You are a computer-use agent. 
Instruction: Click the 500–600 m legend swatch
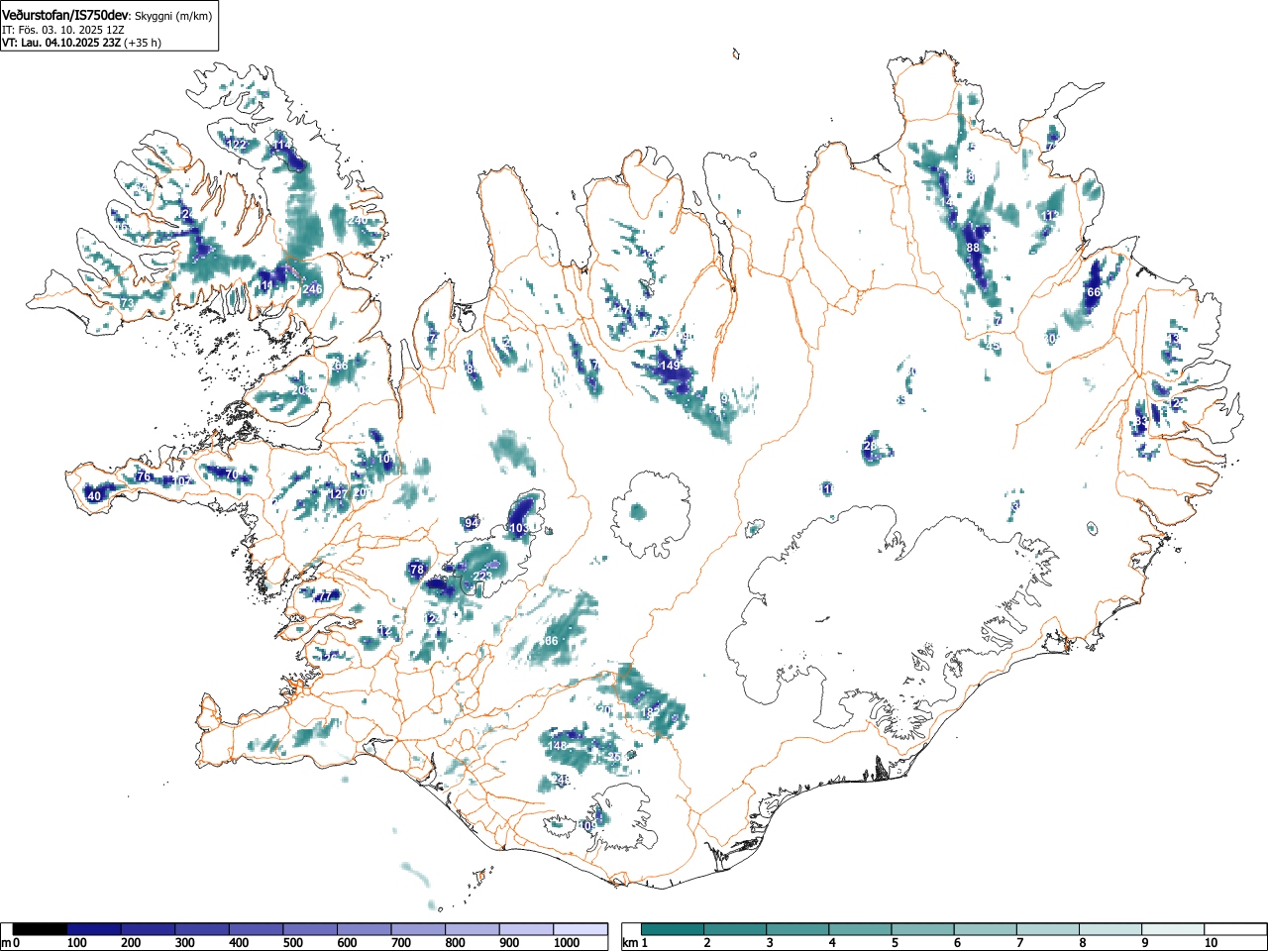pyautogui.click(x=310, y=929)
